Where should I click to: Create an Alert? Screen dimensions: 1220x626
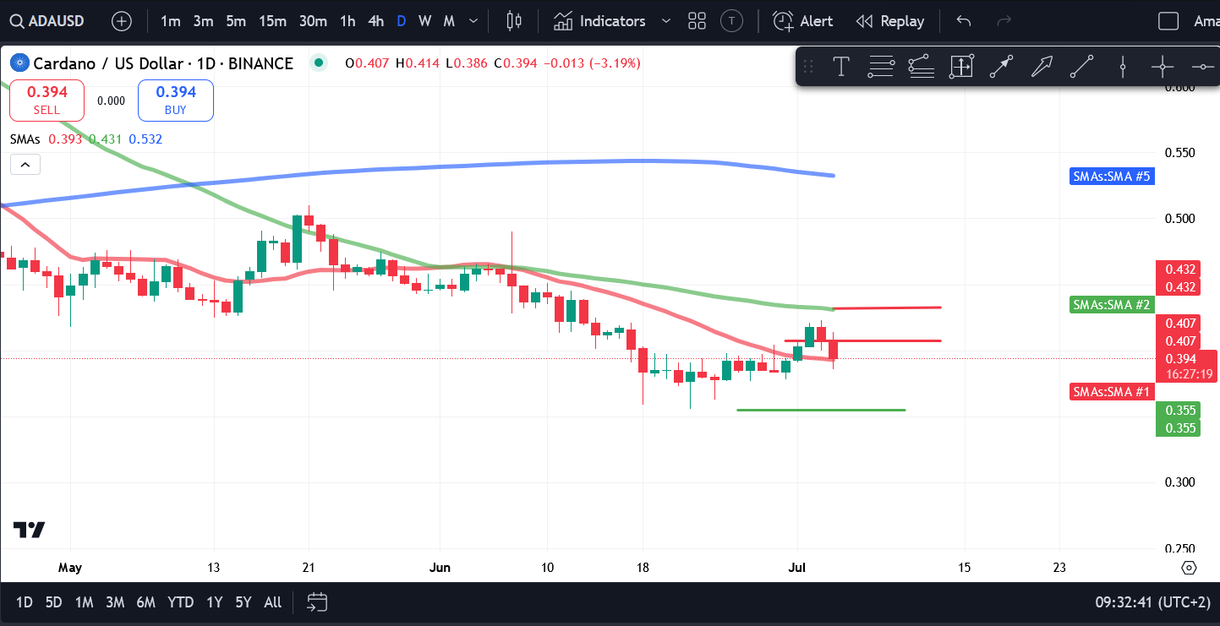tap(804, 21)
